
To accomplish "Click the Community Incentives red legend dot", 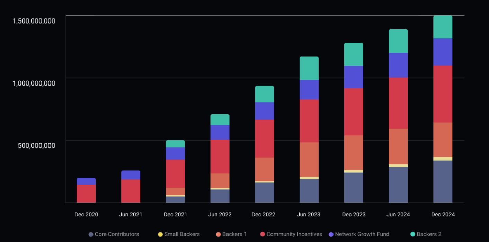I will pyautogui.click(x=263, y=234).
